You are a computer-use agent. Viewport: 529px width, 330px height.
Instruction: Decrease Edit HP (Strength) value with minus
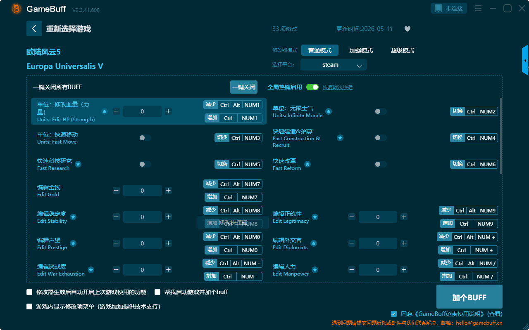pyautogui.click(x=116, y=111)
